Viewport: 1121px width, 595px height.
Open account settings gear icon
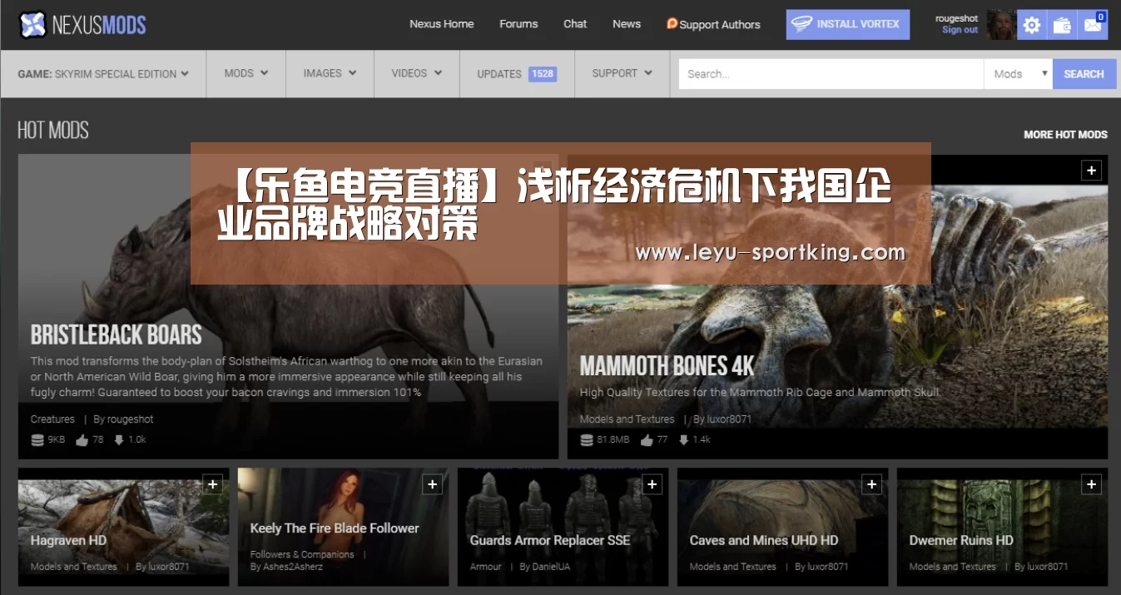click(x=1031, y=25)
